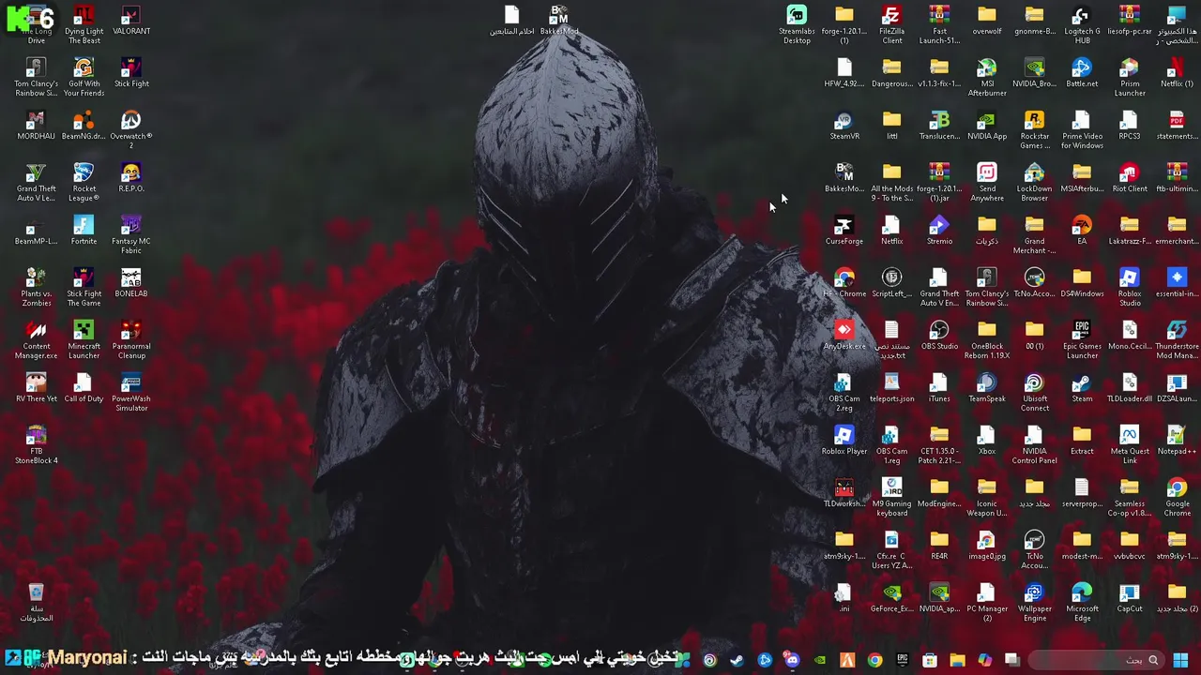Select the Prism Launcher icon
This screenshot has height=675, width=1201.
tap(1130, 77)
